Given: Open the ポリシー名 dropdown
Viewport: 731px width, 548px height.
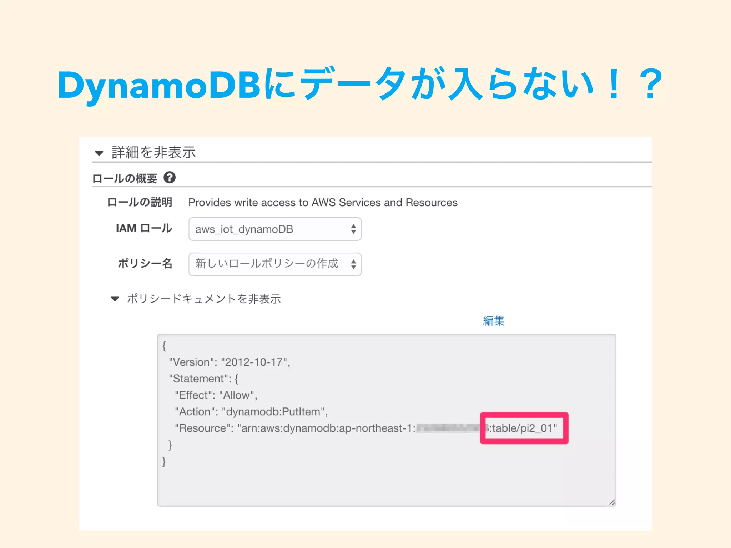Looking at the screenshot, I should [275, 264].
